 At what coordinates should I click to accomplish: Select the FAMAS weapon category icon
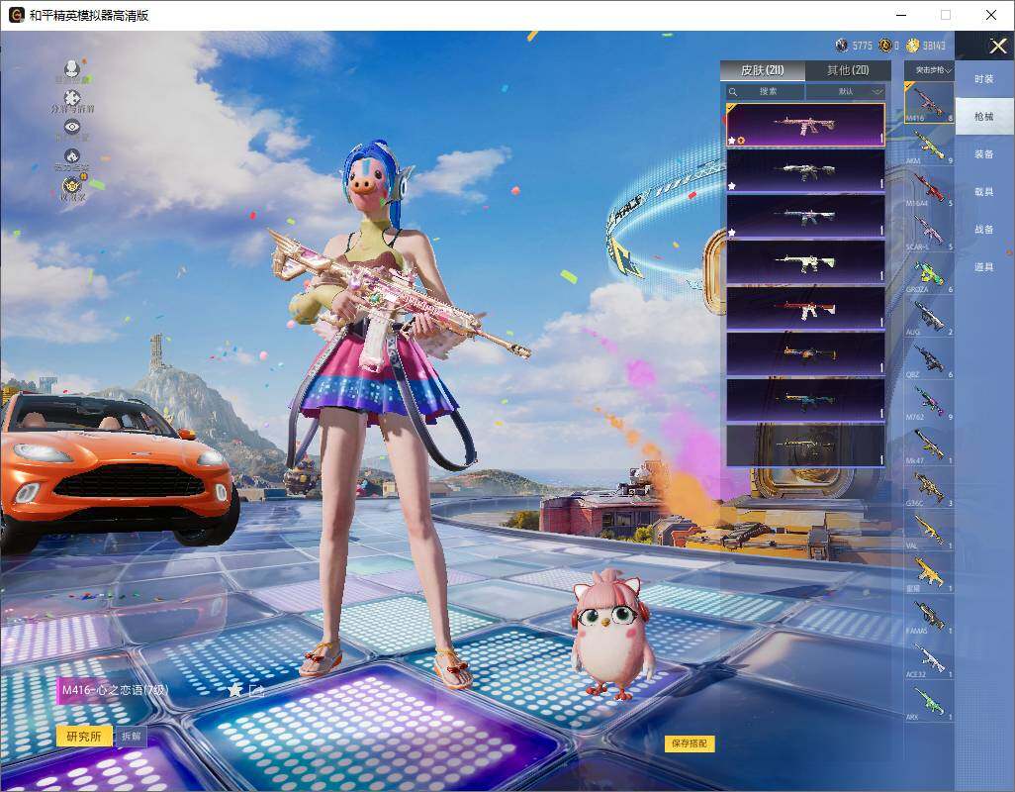929,615
